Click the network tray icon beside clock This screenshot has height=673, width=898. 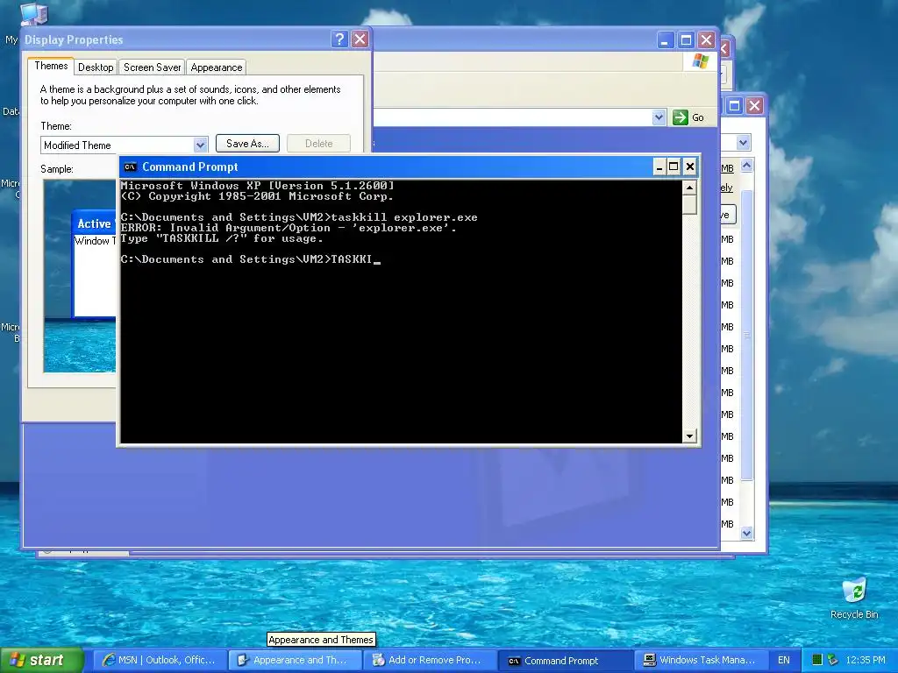[x=833, y=660]
